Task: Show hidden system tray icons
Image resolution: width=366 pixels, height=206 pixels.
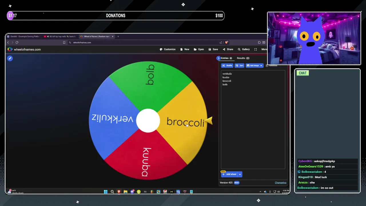Action: click(260, 192)
